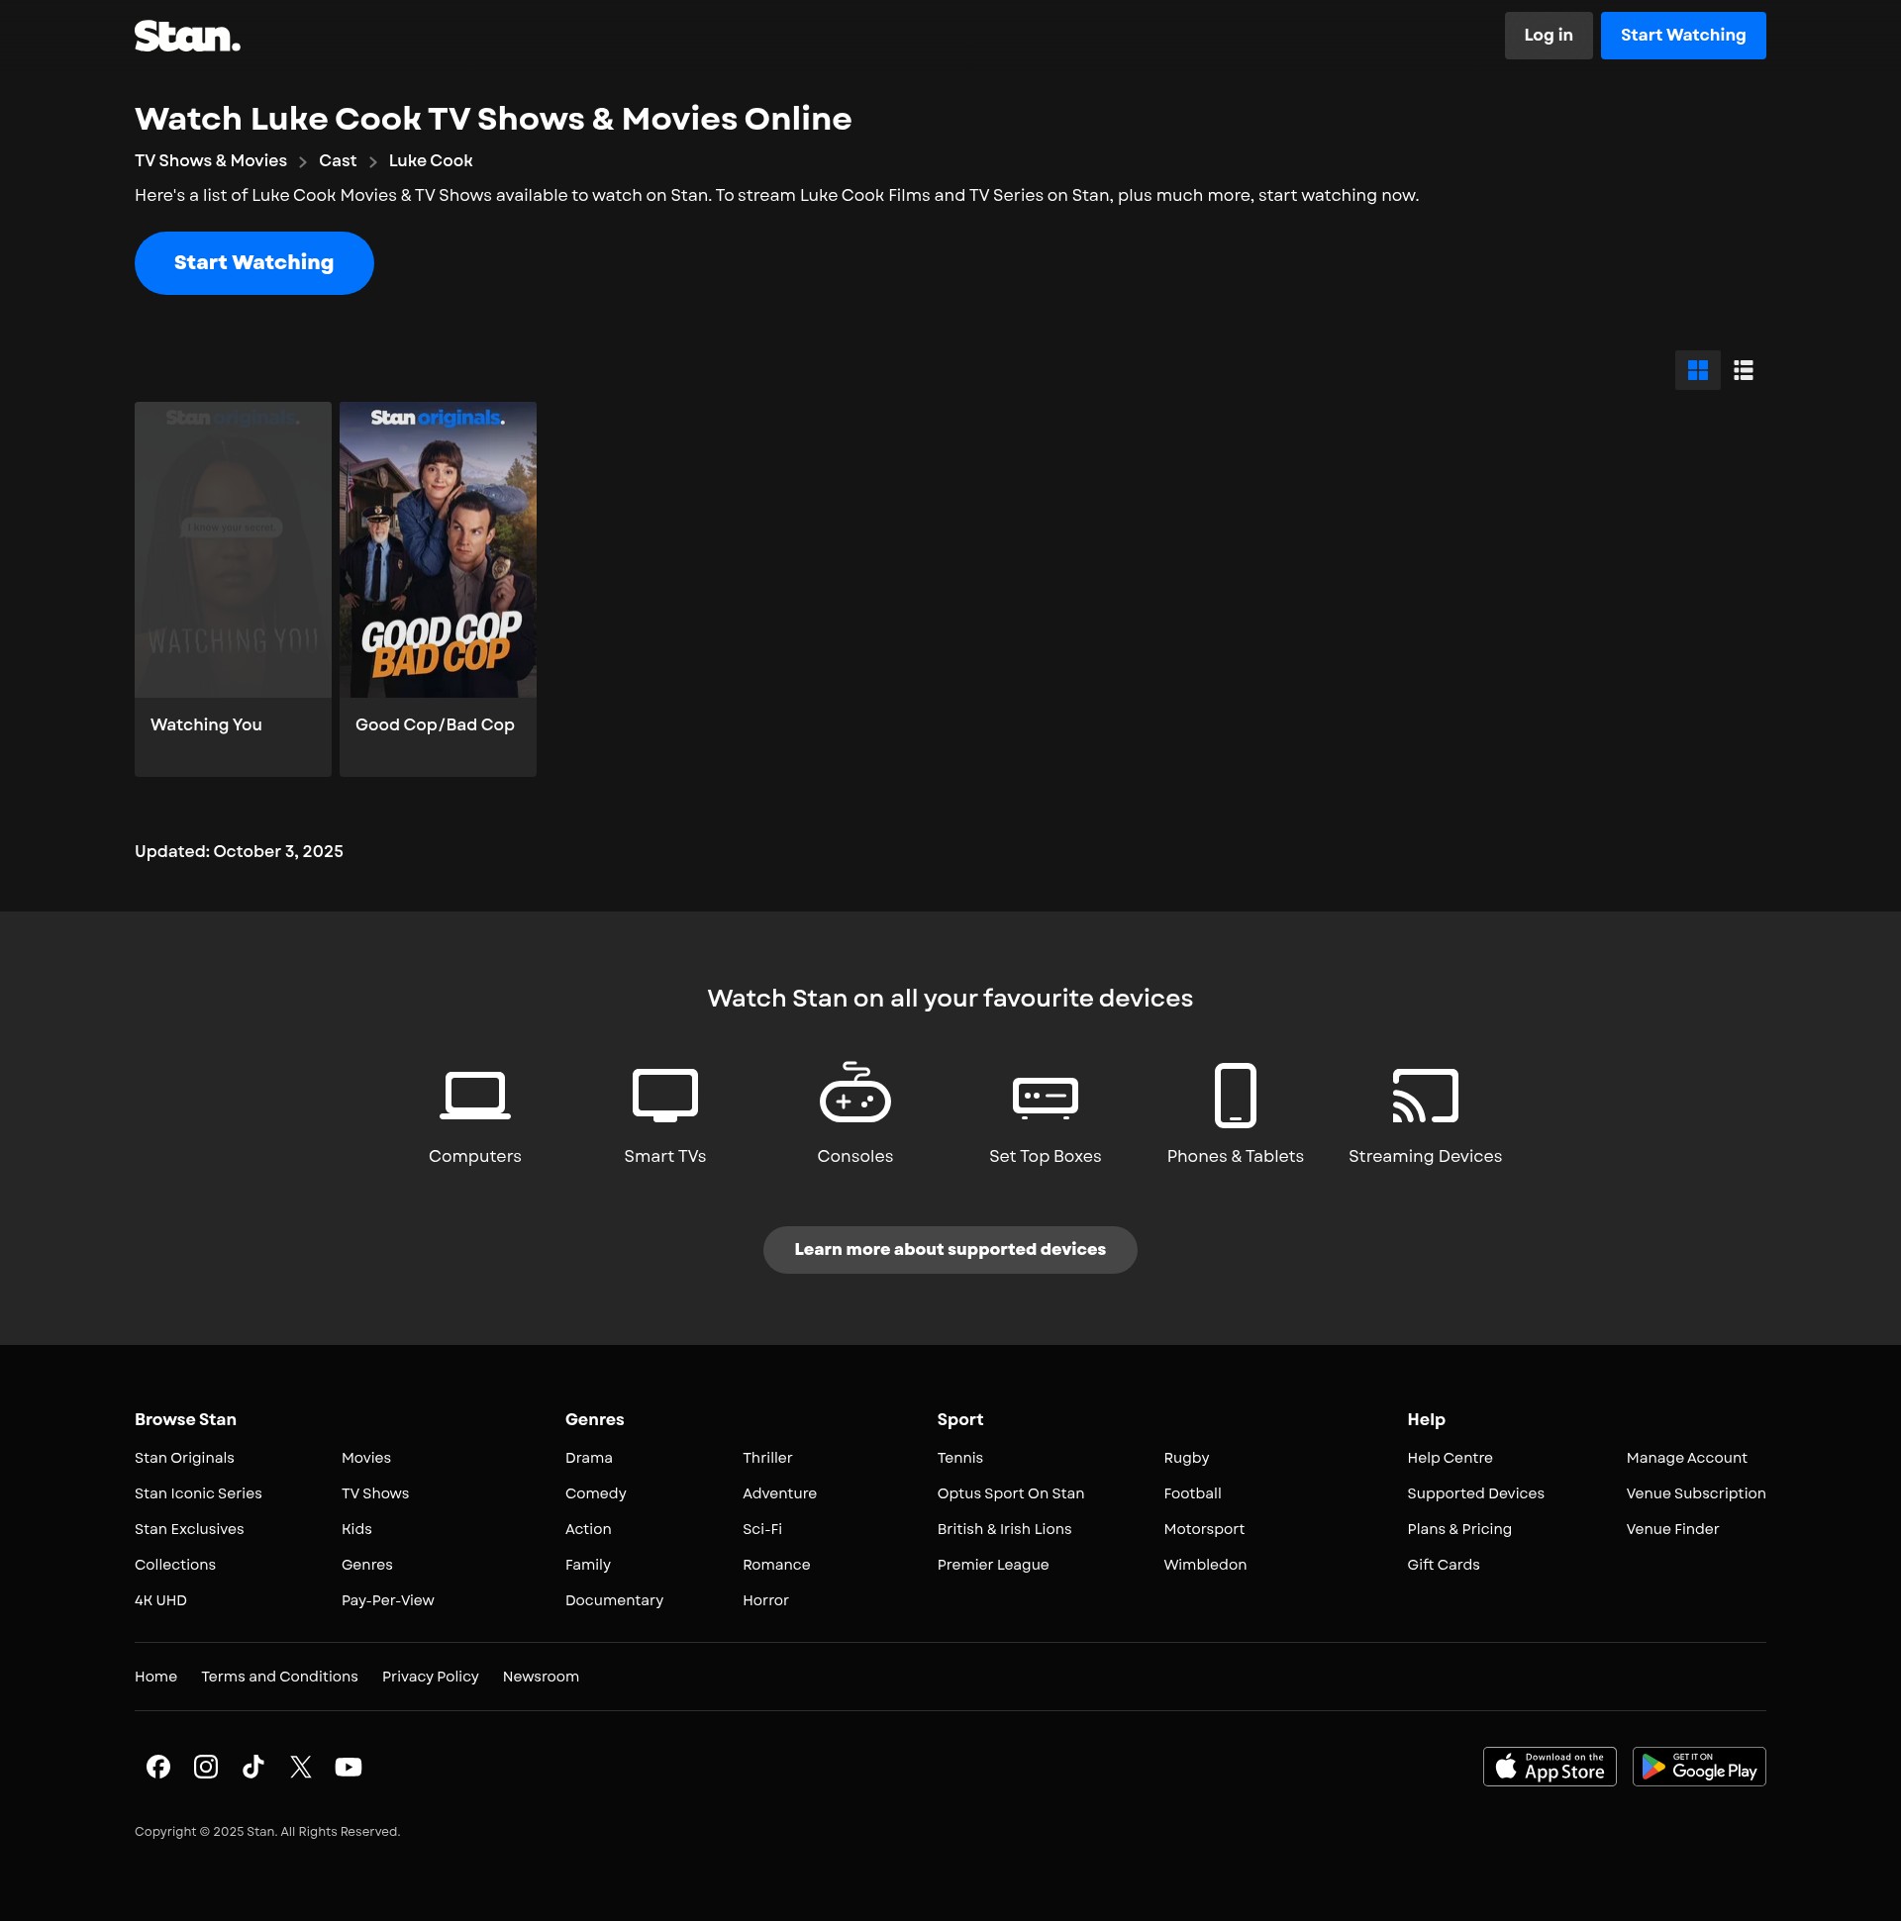Visit Stan's Facebook page

[x=158, y=1766]
